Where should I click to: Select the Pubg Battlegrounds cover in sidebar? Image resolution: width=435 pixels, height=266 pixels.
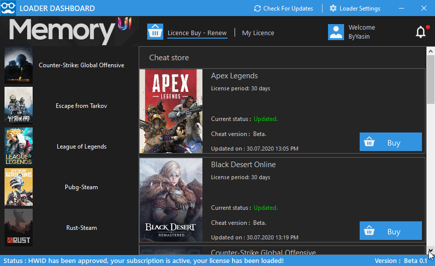tap(19, 187)
